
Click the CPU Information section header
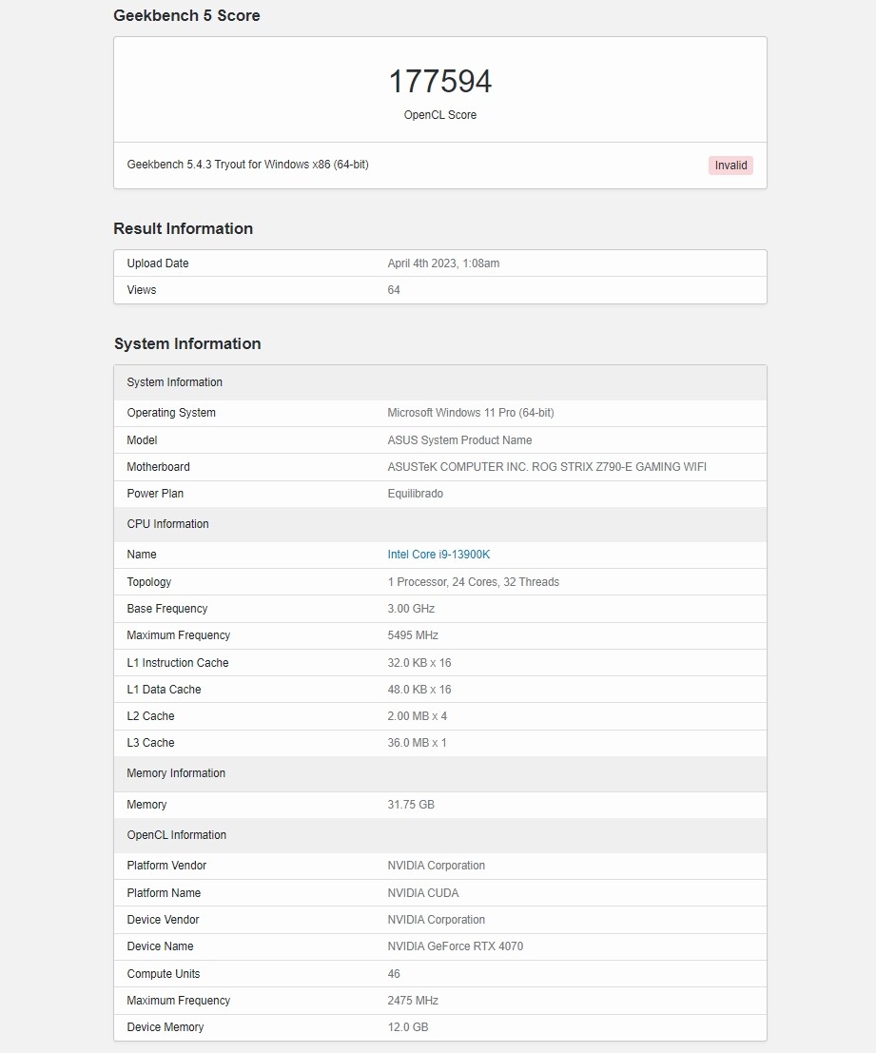pos(440,524)
